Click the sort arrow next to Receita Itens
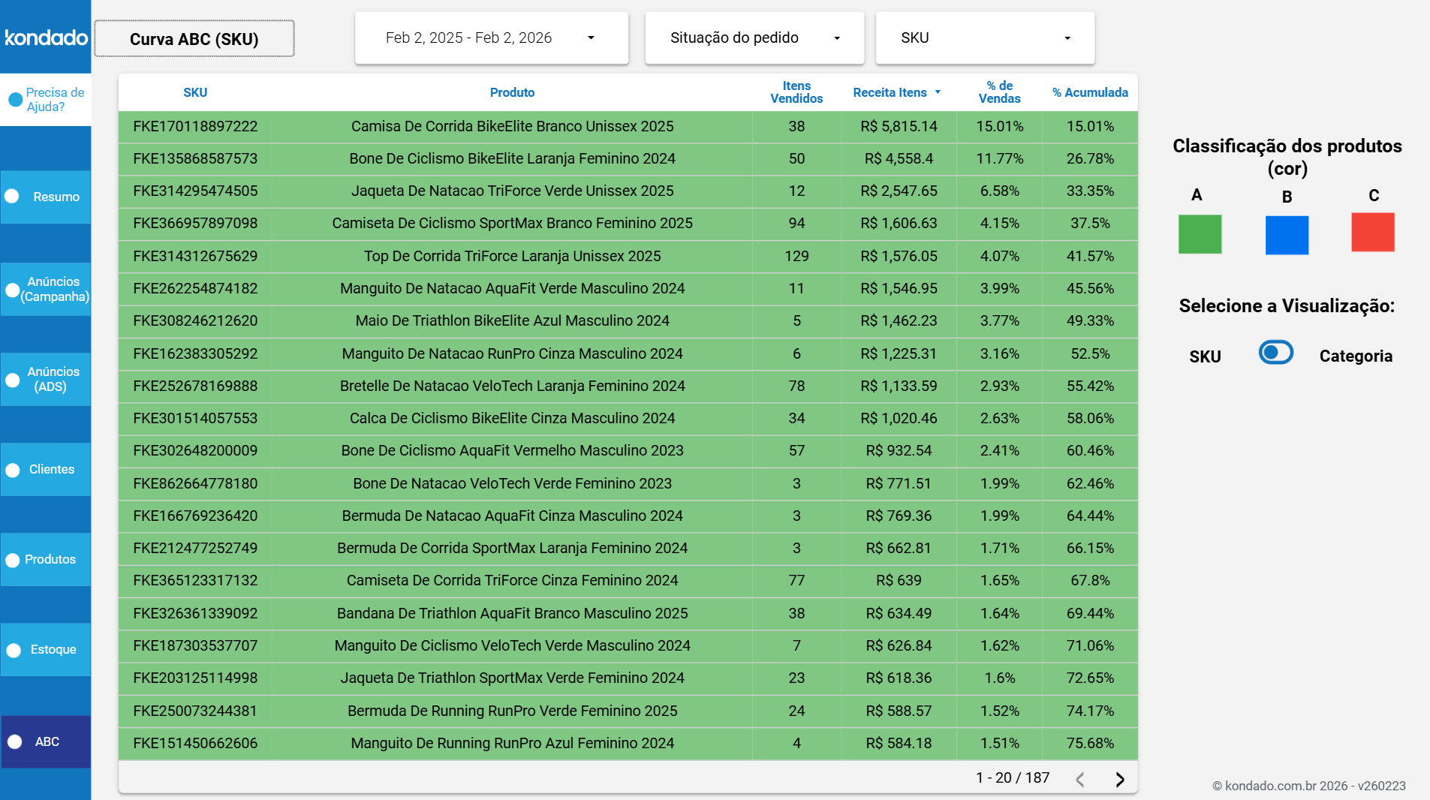 pos(938,92)
